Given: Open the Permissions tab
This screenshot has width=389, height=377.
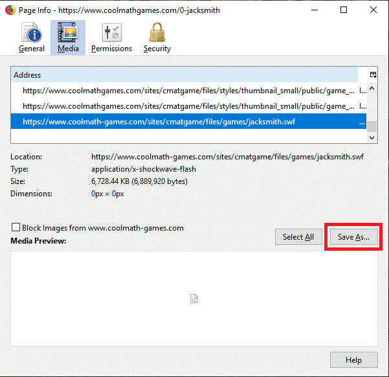Looking at the screenshot, I should [111, 38].
